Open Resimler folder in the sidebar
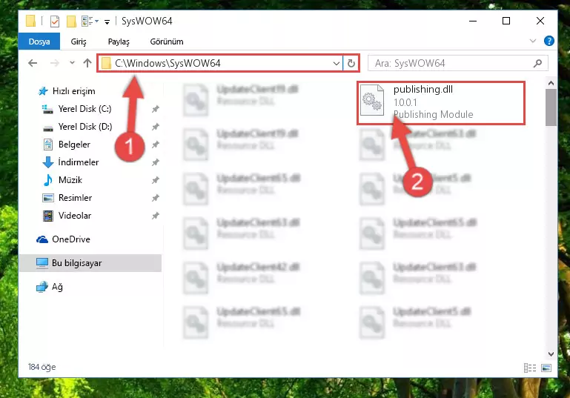The width and height of the screenshot is (570, 398). [x=75, y=198]
